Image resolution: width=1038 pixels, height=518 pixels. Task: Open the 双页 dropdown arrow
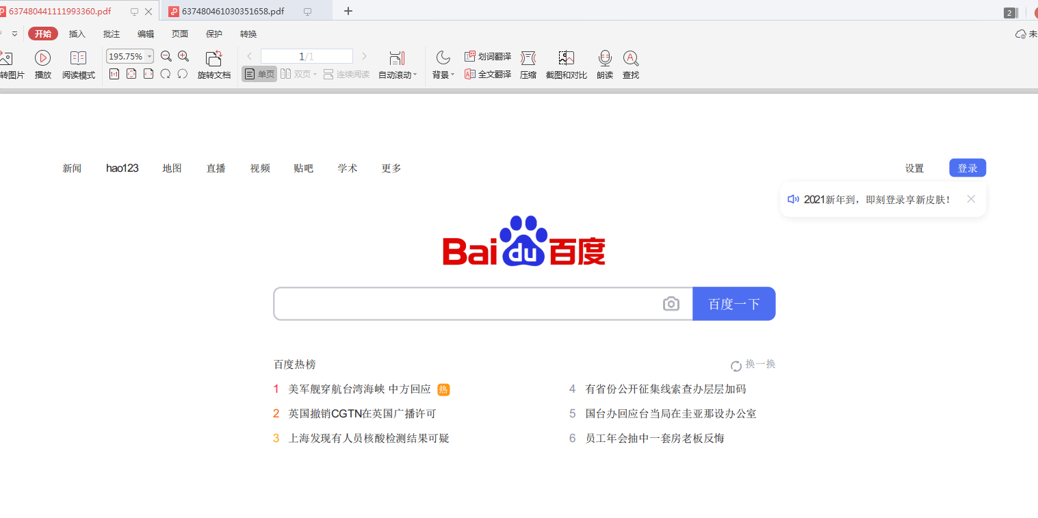click(315, 75)
